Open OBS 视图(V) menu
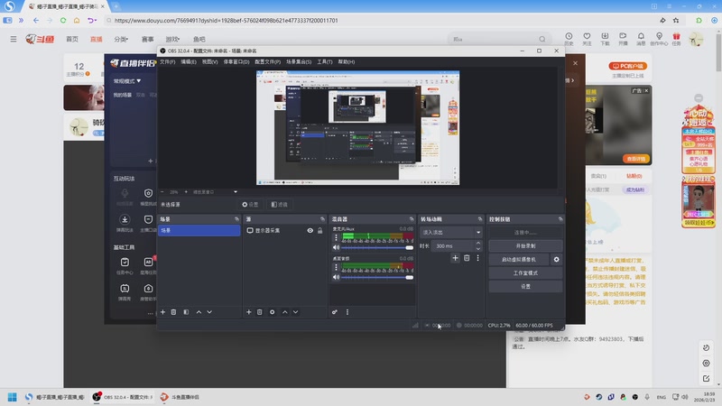The width and height of the screenshot is (722, 406). pyautogui.click(x=210, y=61)
